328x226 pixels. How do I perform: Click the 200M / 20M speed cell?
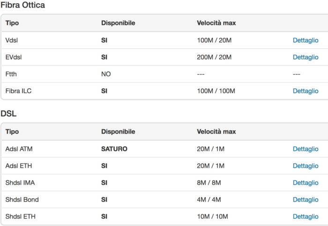(x=214, y=57)
